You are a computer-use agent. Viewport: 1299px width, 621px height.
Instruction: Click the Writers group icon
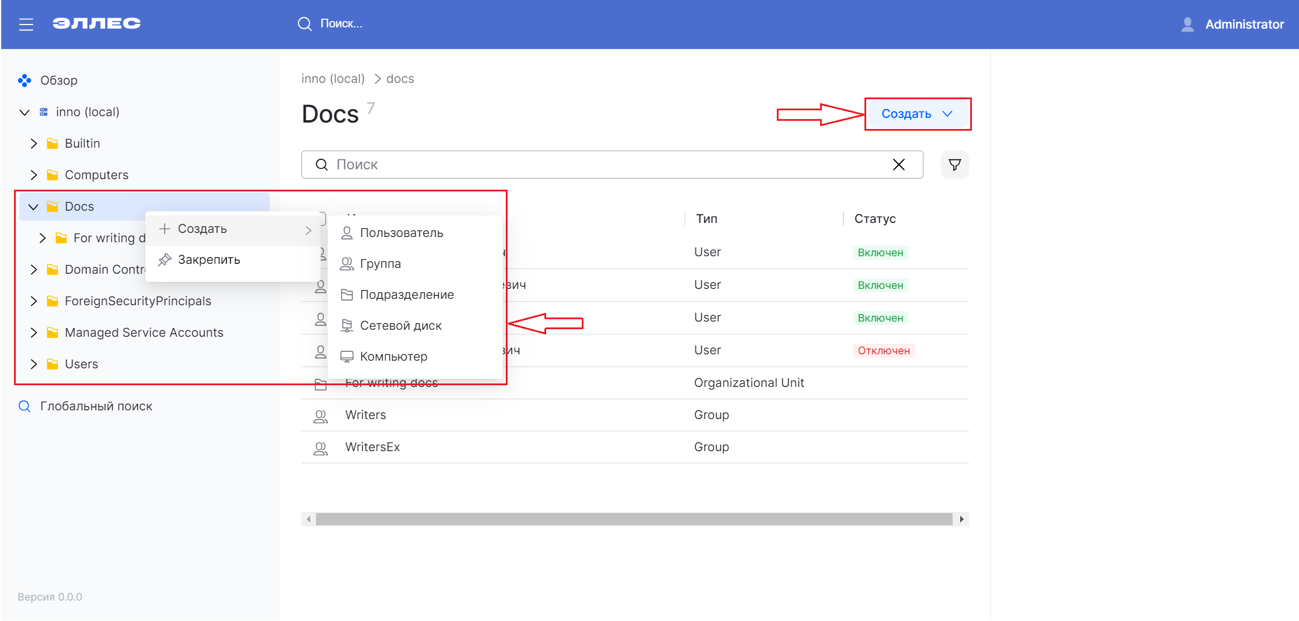[x=321, y=416]
